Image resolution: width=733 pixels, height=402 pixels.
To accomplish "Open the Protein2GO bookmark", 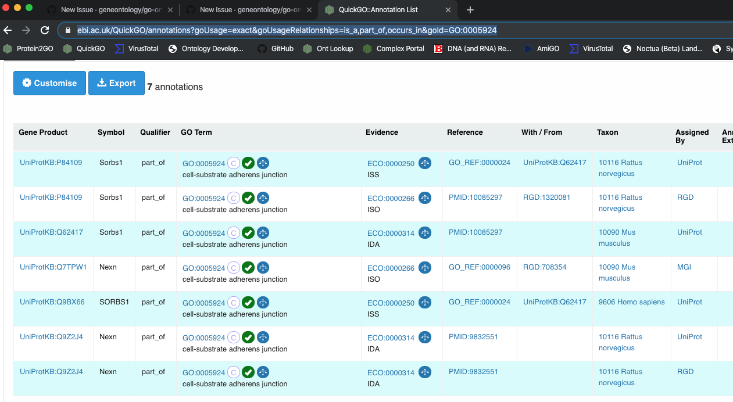I will pyautogui.click(x=28, y=49).
